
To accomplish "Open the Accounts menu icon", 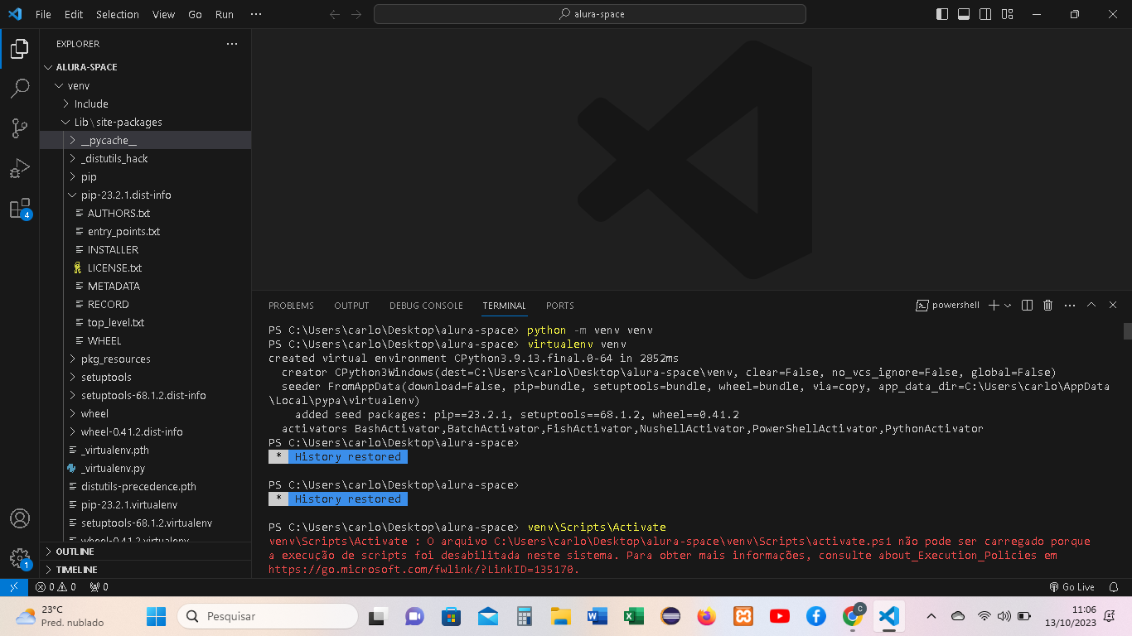I will click(19, 518).
